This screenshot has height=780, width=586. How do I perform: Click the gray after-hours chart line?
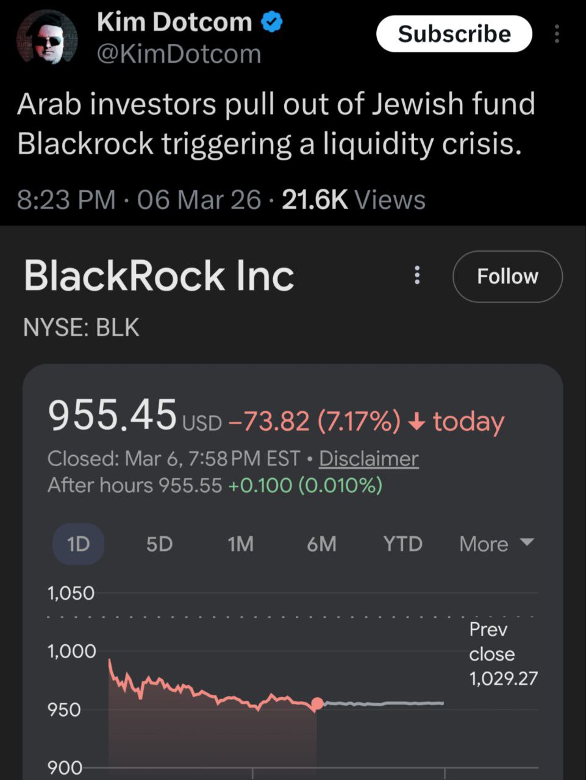pyautogui.click(x=384, y=703)
